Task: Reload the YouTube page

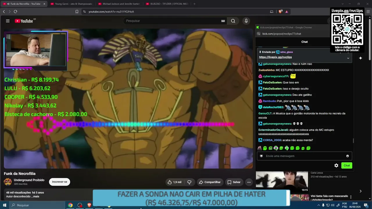Action: point(15,12)
